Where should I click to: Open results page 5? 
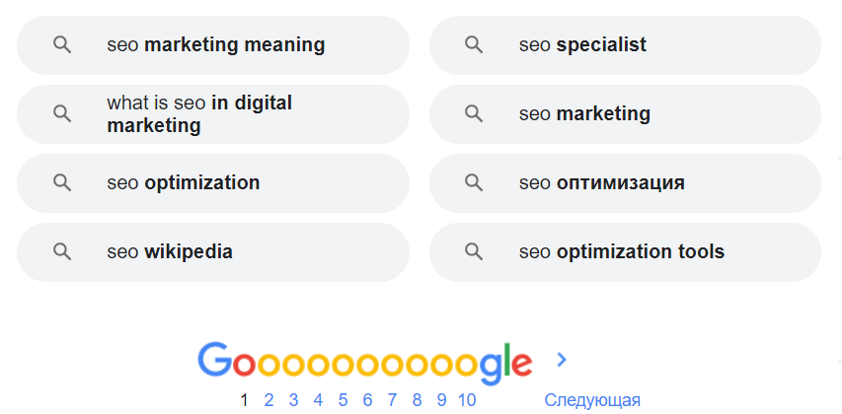pos(343,400)
